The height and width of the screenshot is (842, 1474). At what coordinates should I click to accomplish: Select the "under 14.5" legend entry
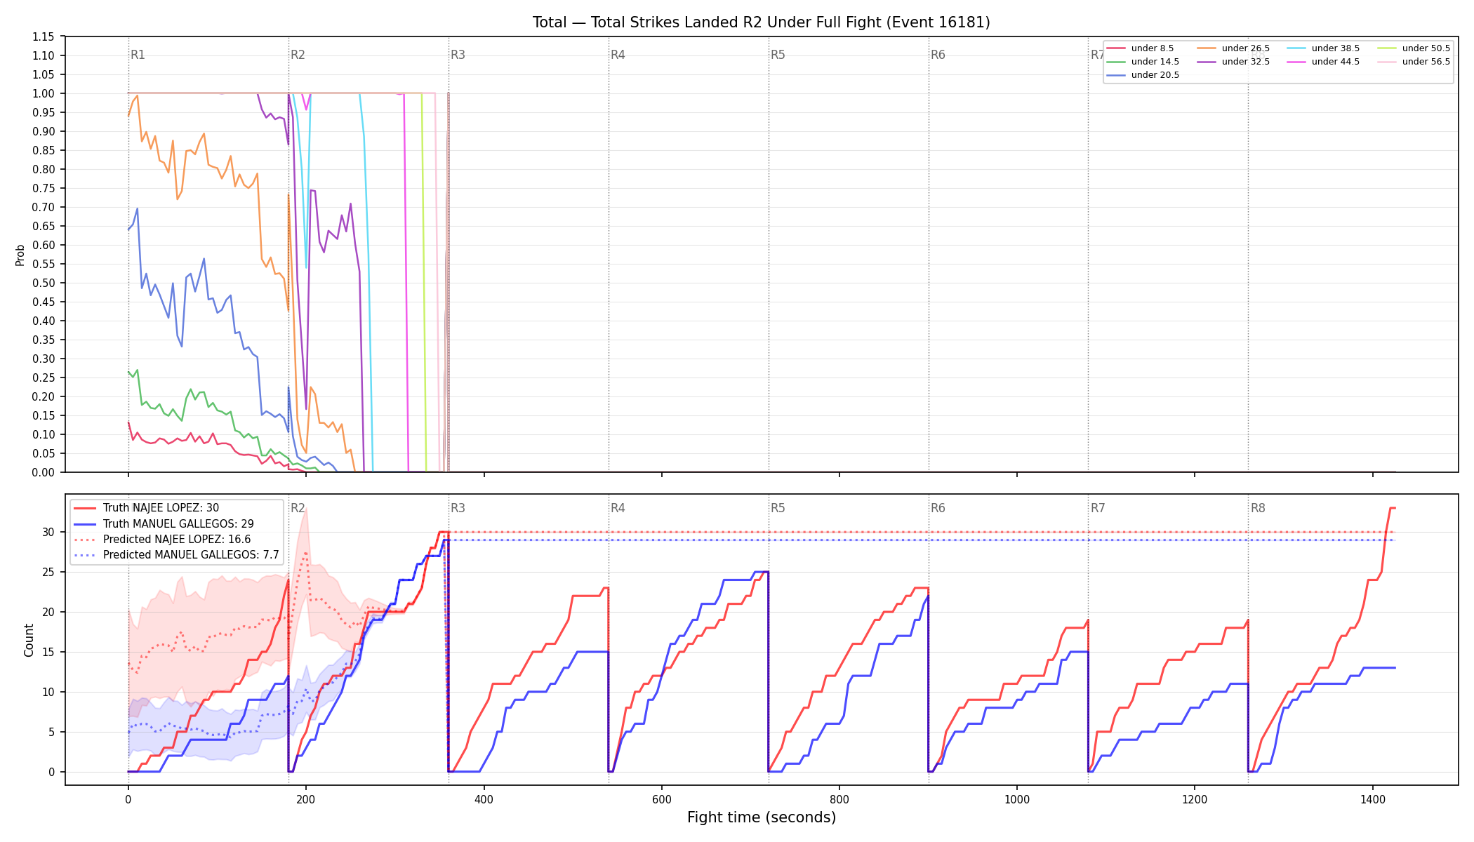click(1143, 62)
